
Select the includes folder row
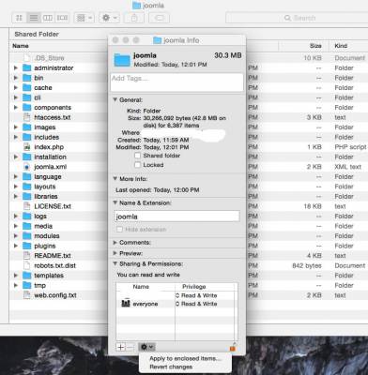(x=59, y=137)
